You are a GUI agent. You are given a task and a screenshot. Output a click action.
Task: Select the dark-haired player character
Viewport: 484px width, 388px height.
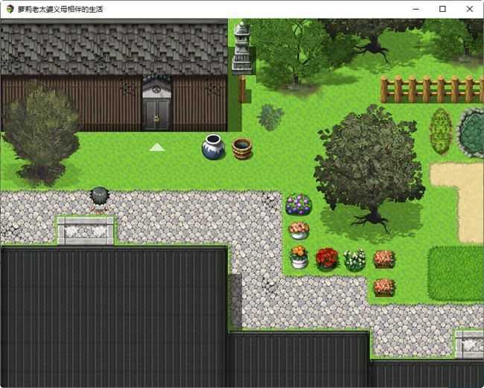pyautogui.click(x=99, y=200)
